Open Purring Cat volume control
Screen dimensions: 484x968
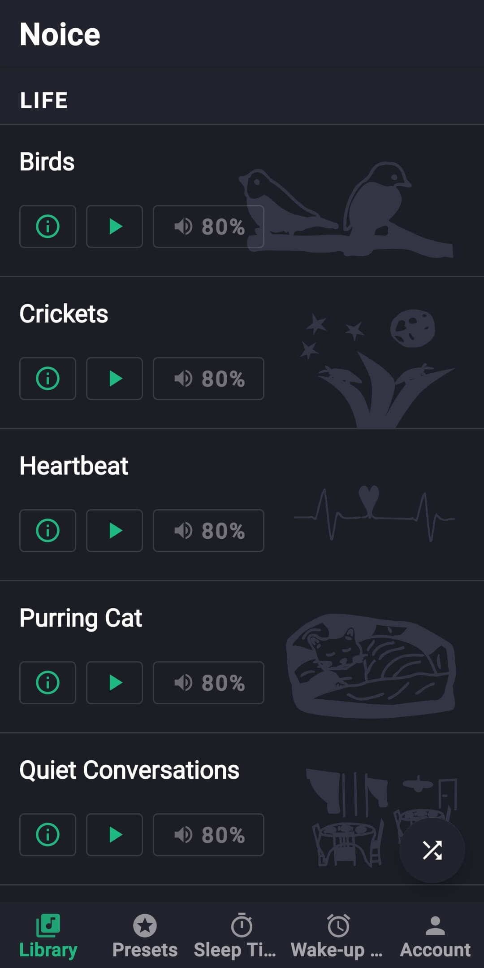(x=208, y=683)
